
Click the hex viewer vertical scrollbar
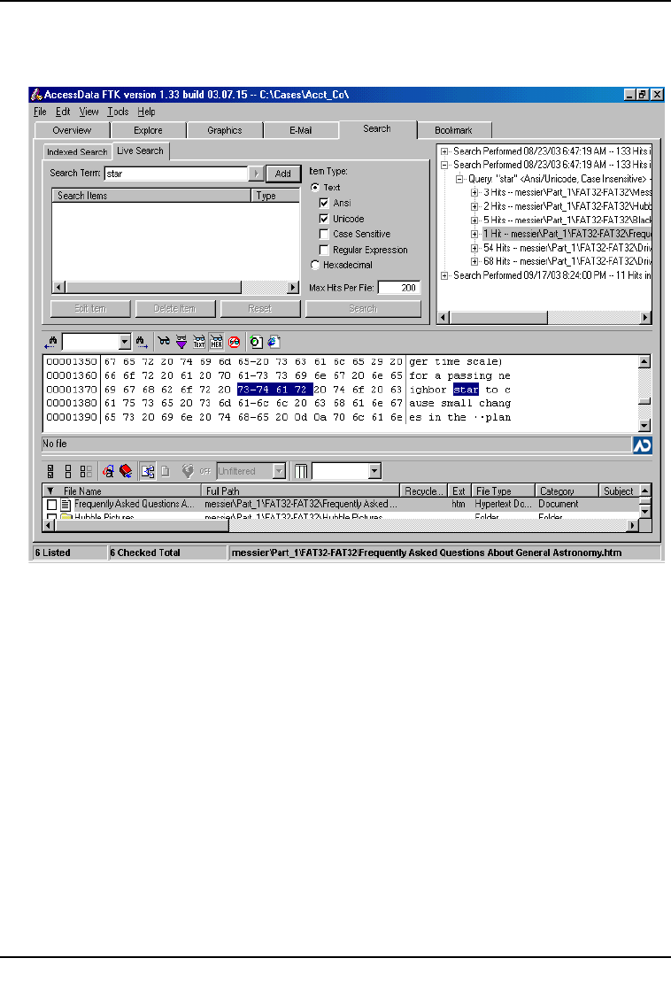click(644, 394)
